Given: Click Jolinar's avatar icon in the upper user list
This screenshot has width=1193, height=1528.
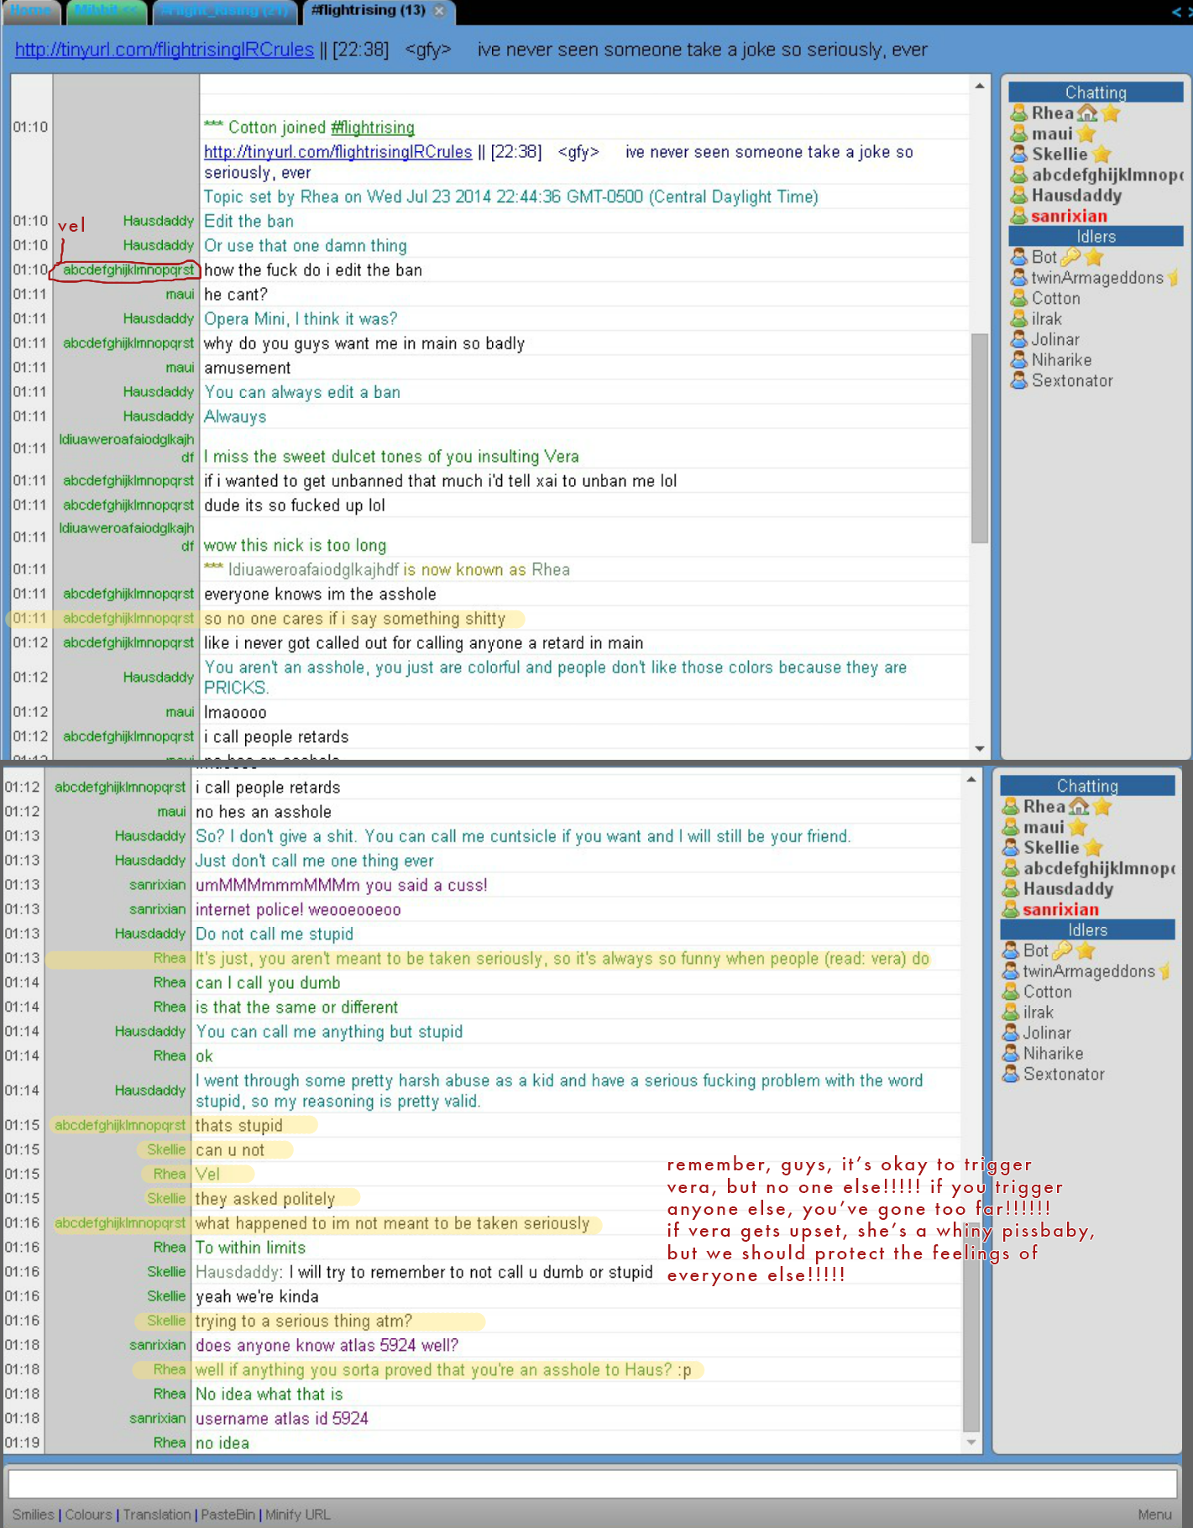Looking at the screenshot, I should click(x=1018, y=339).
